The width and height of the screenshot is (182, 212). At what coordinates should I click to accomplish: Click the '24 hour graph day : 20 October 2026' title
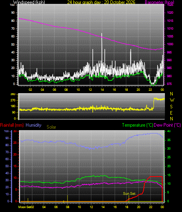(x=101, y=2)
